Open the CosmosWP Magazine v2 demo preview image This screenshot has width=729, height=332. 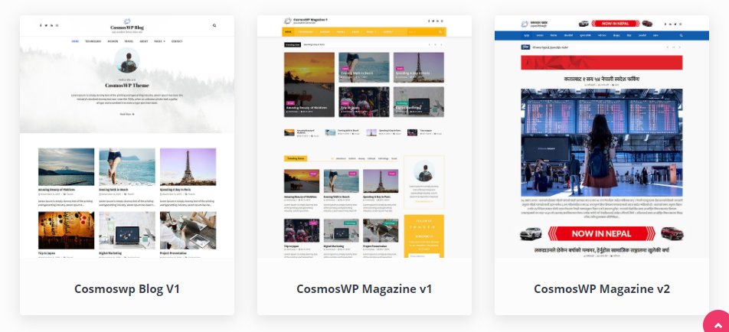tap(602, 137)
